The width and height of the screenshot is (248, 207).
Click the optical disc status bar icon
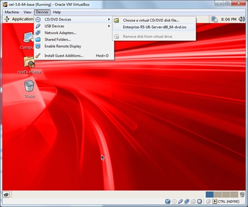pyautogui.click(x=174, y=201)
